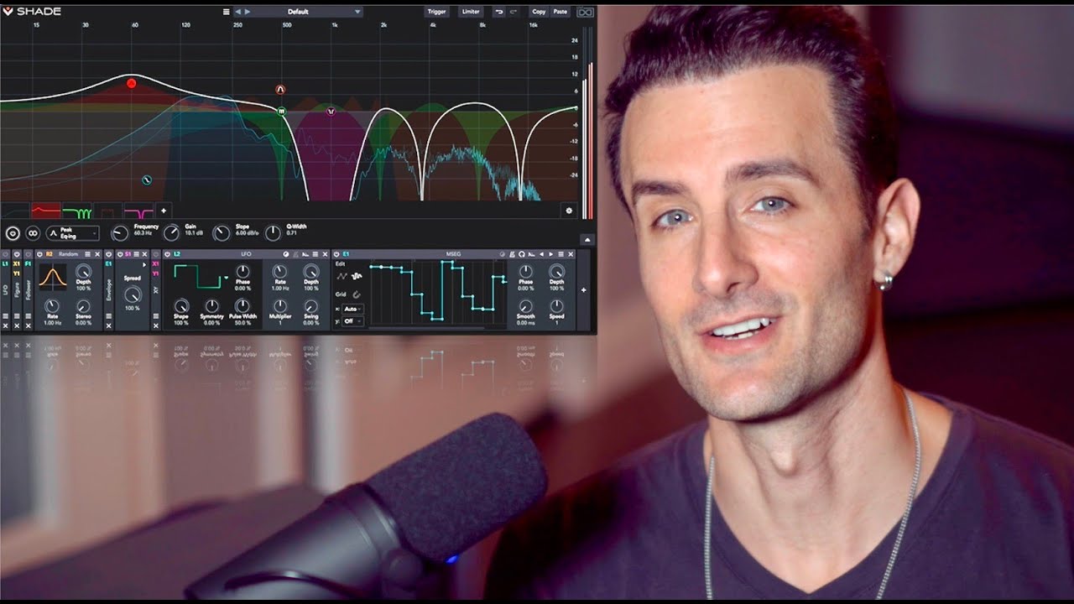This screenshot has height=604, width=1074.
Task: Click the LFO header envelope-shape icon
Action: pos(305,254)
